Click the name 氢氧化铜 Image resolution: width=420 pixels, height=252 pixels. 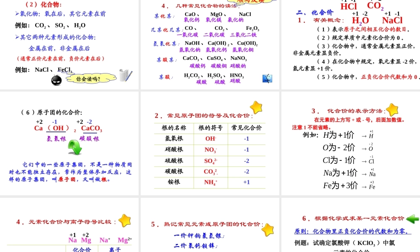243,50
